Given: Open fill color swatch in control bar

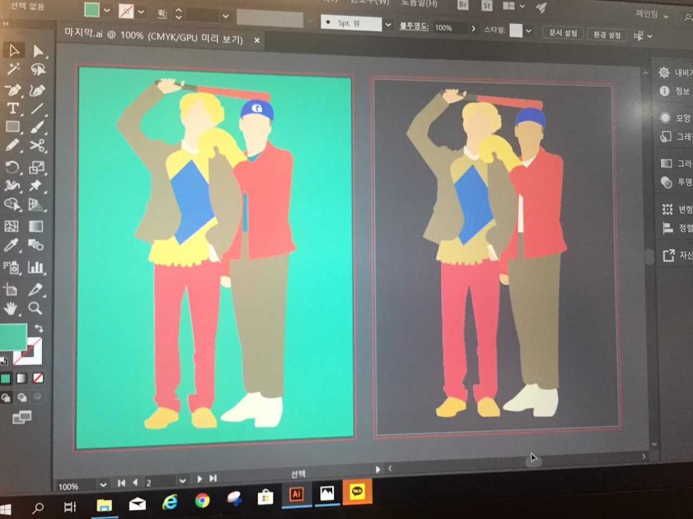Looking at the screenshot, I should tap(92, 10).
